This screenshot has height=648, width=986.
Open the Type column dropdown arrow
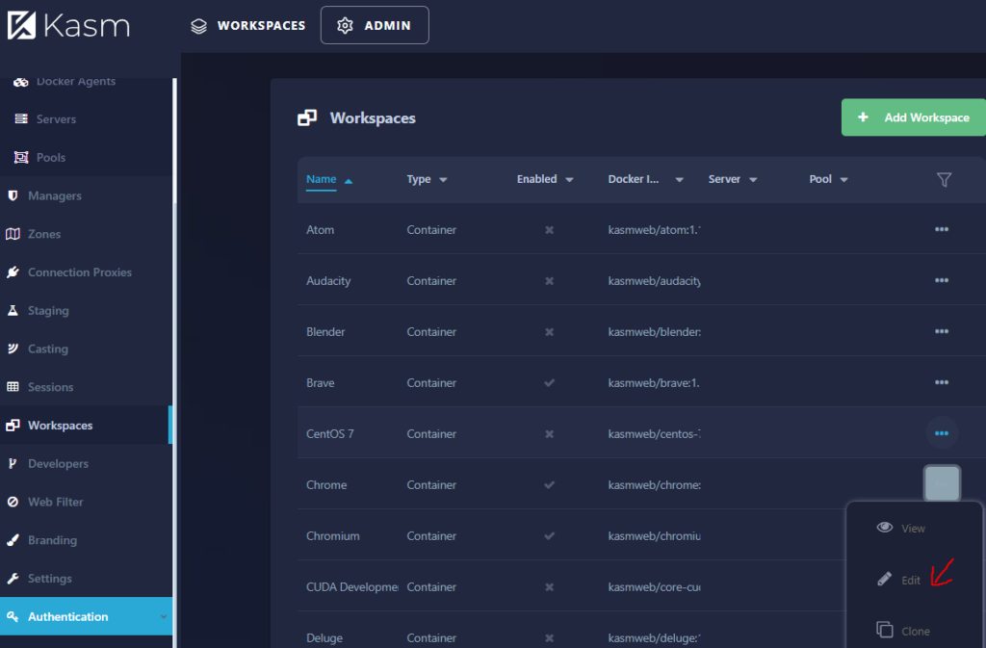[443, 180]
